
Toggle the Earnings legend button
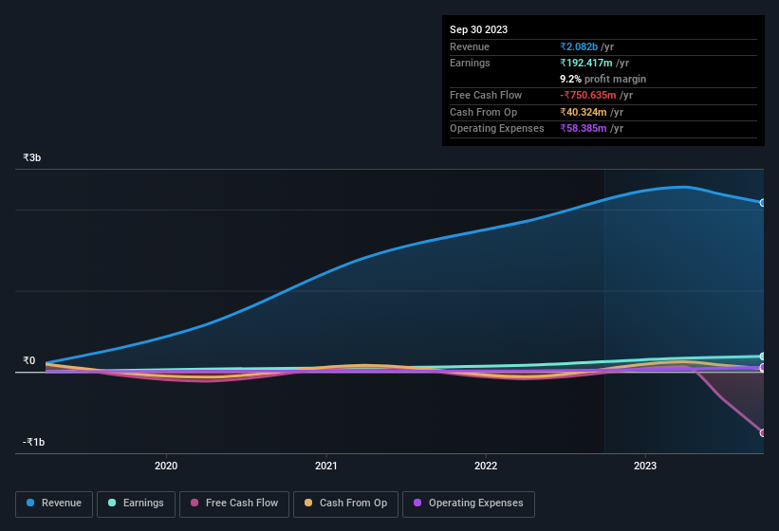(x=137, y=504)
